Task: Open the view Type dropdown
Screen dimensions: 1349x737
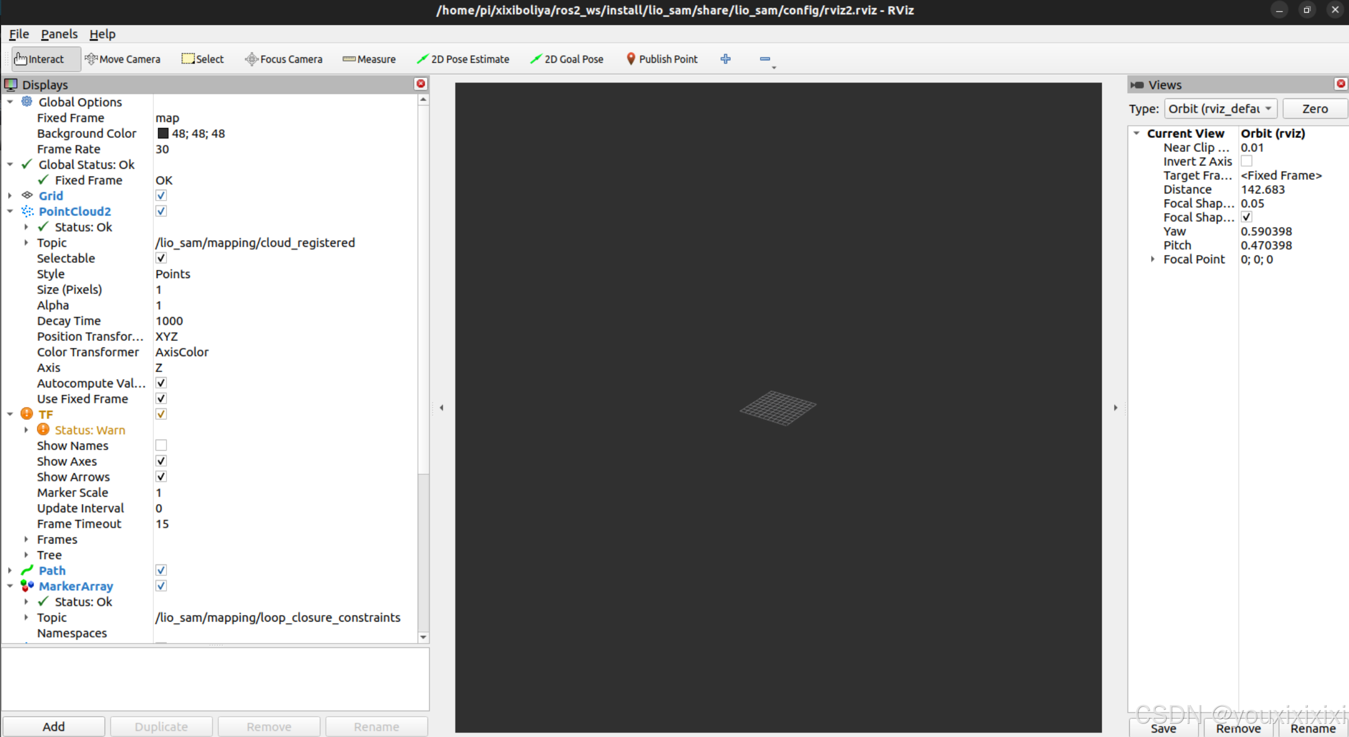Action: click(1220, 109)
